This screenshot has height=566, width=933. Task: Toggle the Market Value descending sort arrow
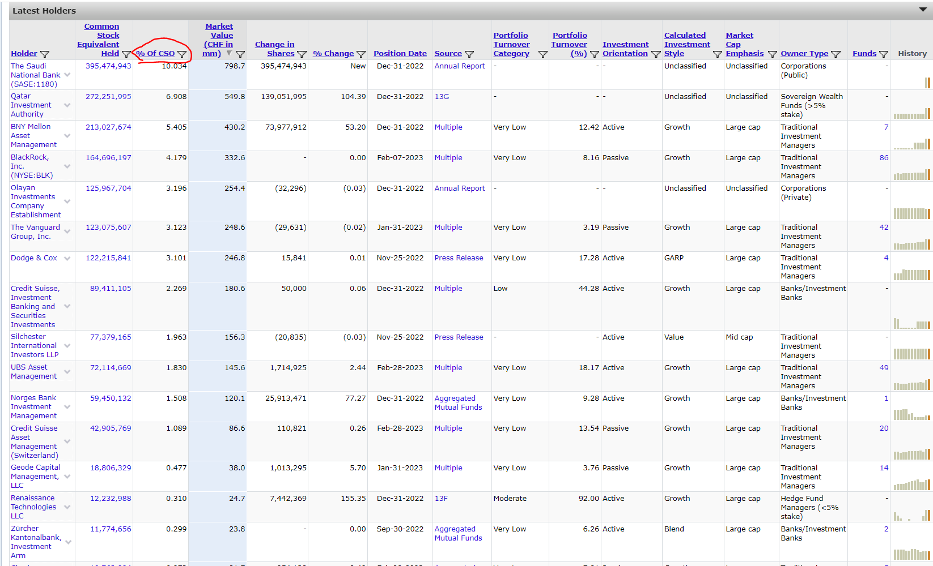tap(229, 53)
